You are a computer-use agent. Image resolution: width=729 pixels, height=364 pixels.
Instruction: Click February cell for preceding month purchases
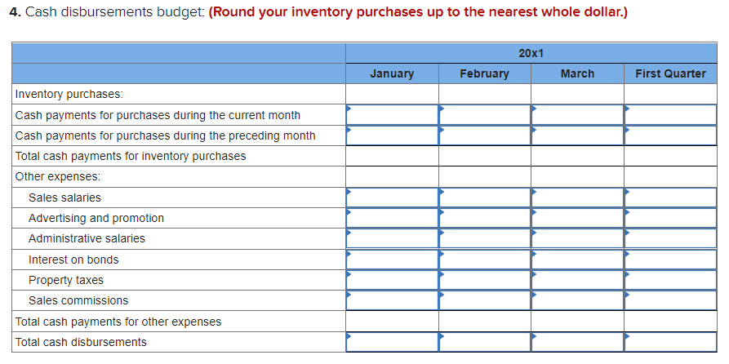click(484, 135)
